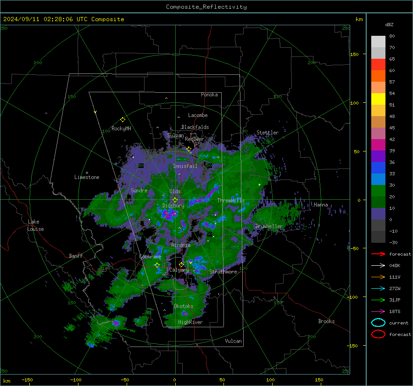Click yellow diamond marker near RedDeer
This screenshot has height=386, width=413.
189,149
